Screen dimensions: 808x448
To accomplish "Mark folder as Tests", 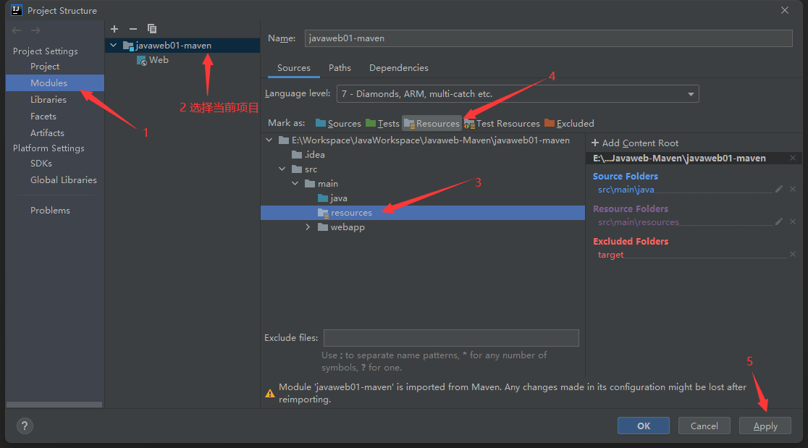I will click(382, 123).
